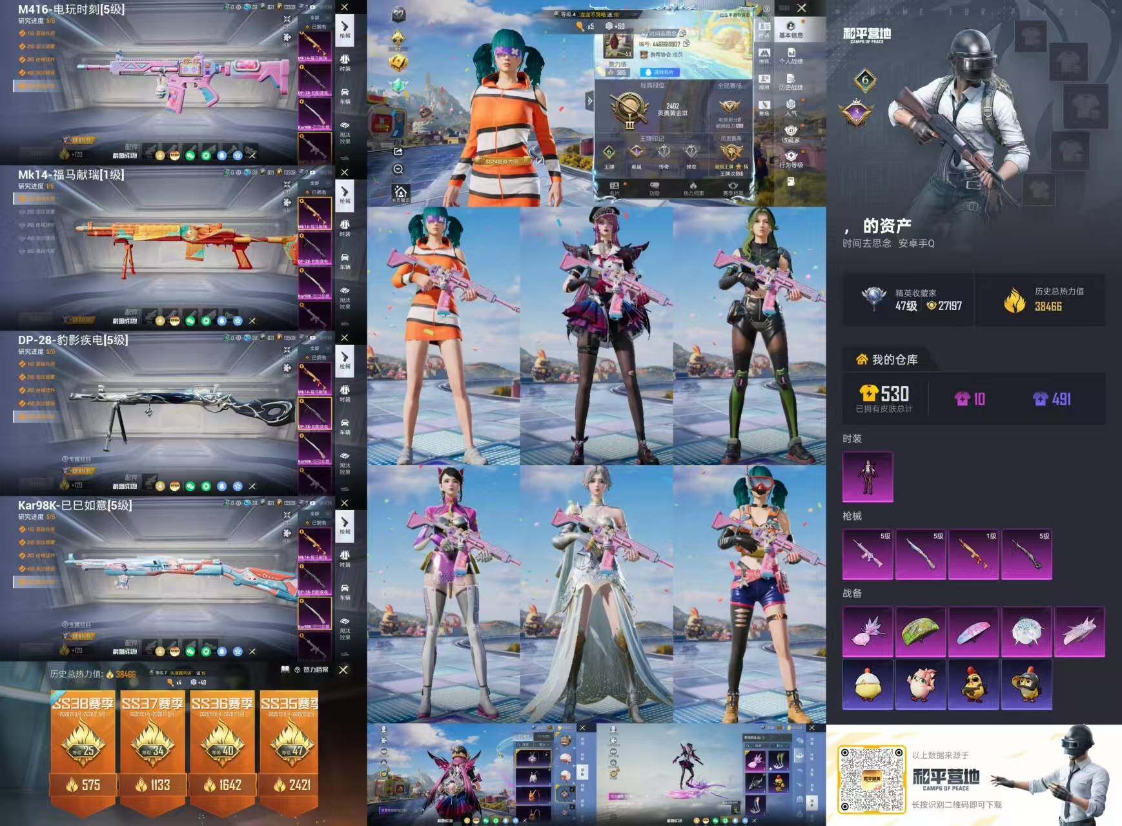This screenshot has height=826, width=1122.
Task: Open the 1级 orange rifle thumbnail under 枪械
Action: 974,554
